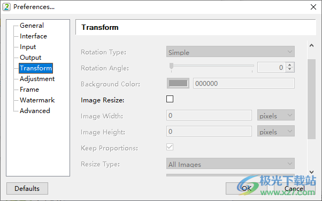Open the Background Color swatch picker
The height and width of the screenshot is (201, 322).
coord(178,83)
